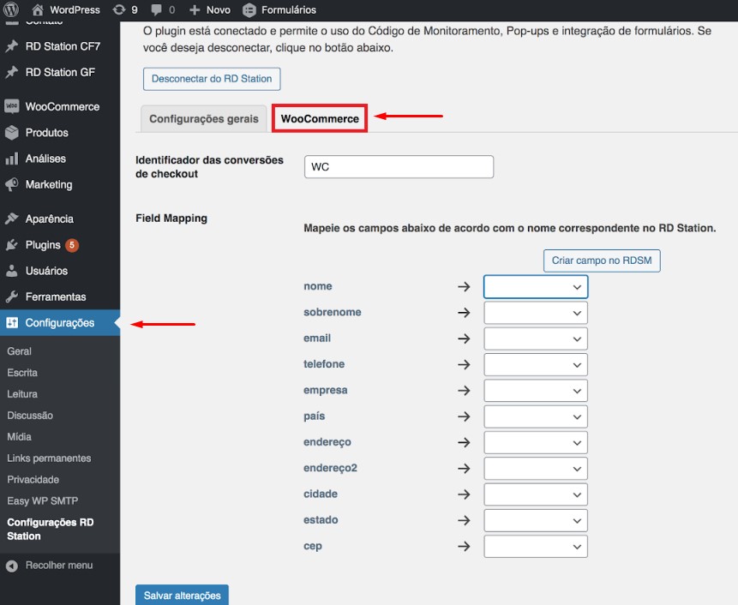The height and width of the screenshot is (605, 738).
Task: Open the endereço2 field mapping dropdown
Action: coord(536,469)
